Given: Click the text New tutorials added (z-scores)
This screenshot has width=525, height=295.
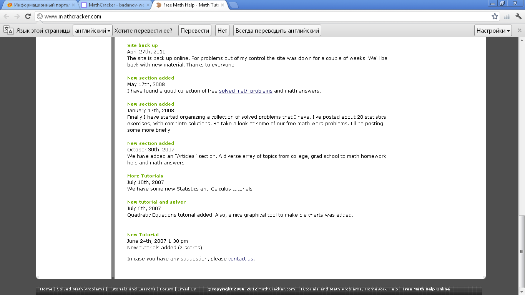Looking at the screenshot, I should click(166, 248).
